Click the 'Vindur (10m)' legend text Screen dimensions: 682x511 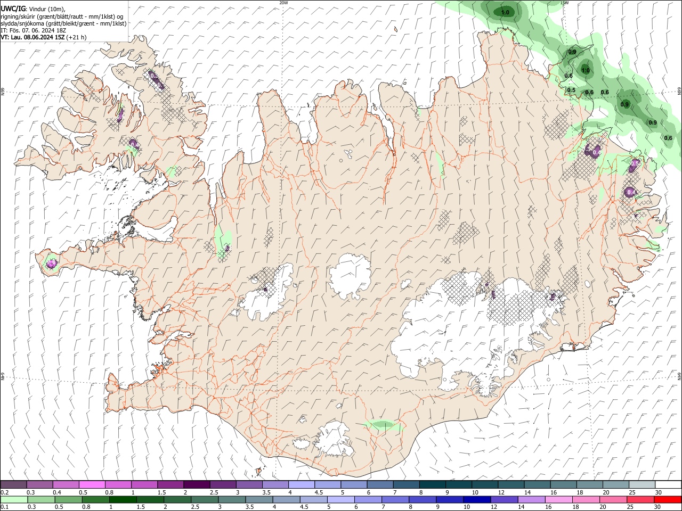[46, 9]
